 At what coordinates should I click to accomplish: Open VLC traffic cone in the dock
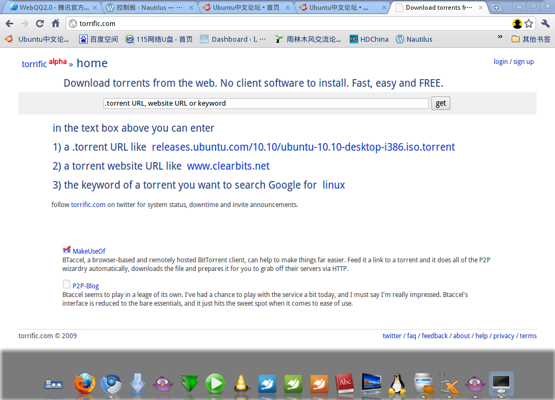[x=241, y=383]
